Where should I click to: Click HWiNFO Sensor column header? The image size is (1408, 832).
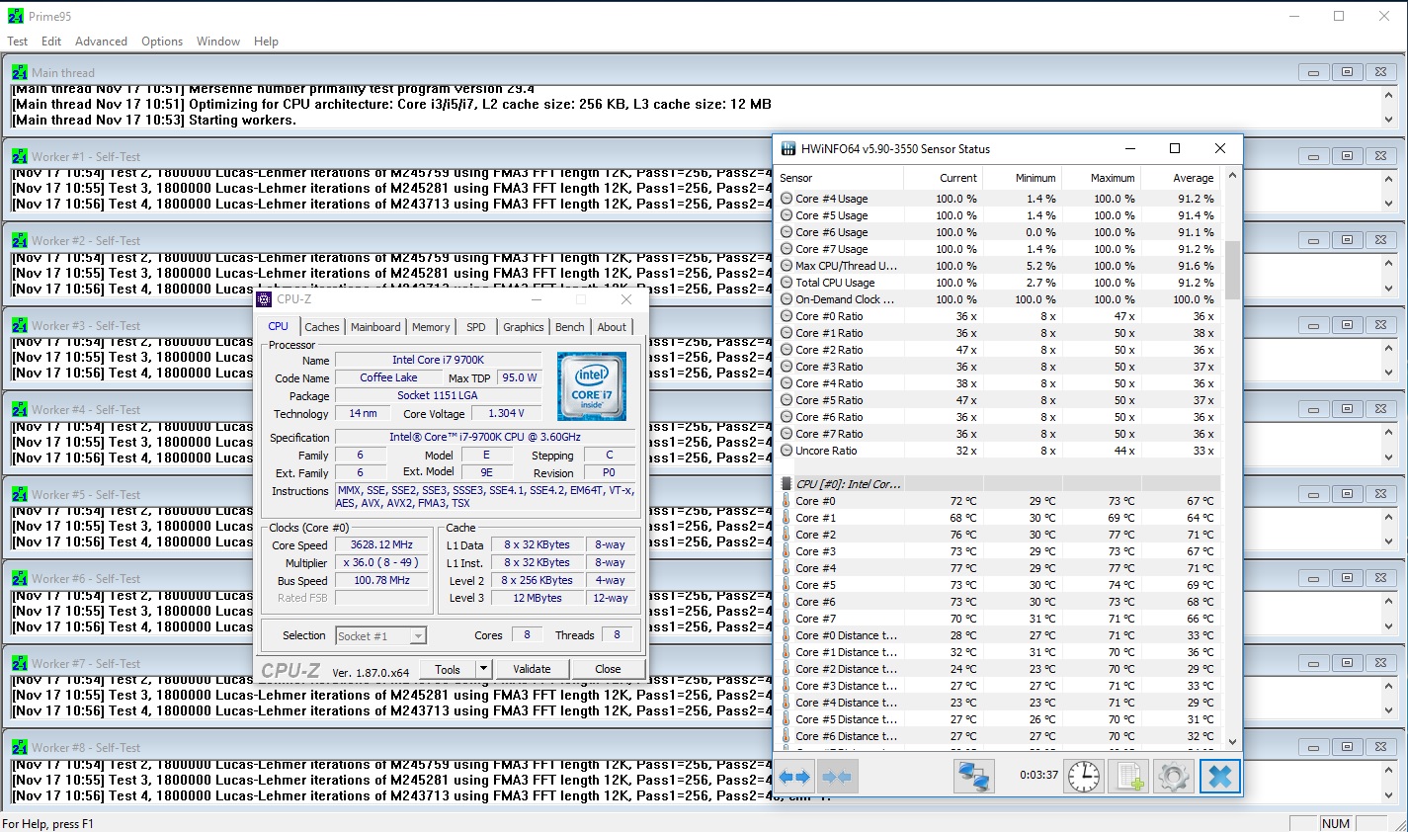(x=840, y=178)
